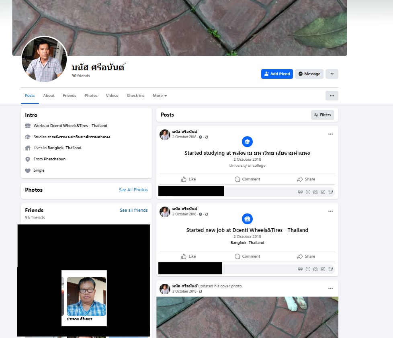This screenshot has width=393, height=338.
Task: Open the sticker picker under the new job post
Action: 331,269
